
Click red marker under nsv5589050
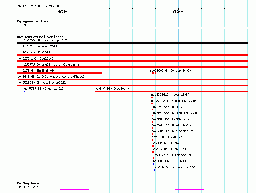tap(152, 122)
